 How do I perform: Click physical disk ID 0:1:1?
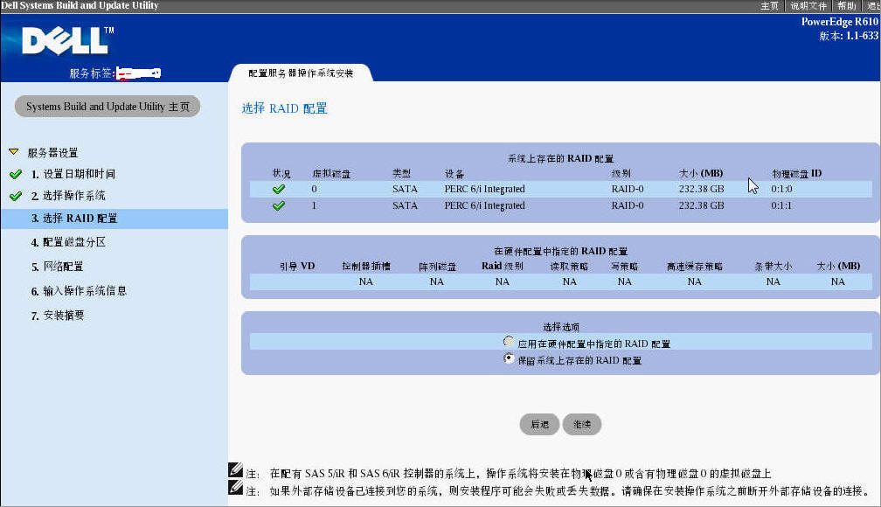click(781, 205)
